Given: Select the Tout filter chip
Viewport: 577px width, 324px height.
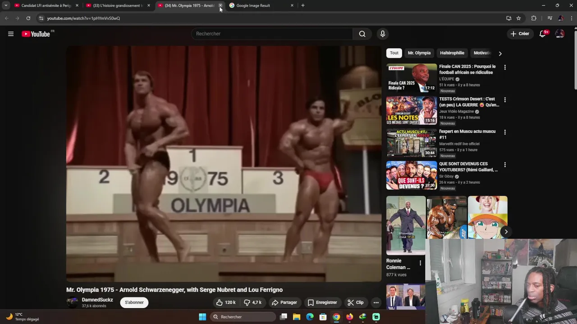Looking at the screenshot, I should [394, 53].
